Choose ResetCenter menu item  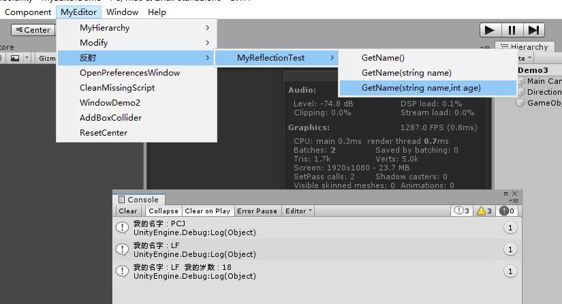pyautogui.click(x=136, y=133)
